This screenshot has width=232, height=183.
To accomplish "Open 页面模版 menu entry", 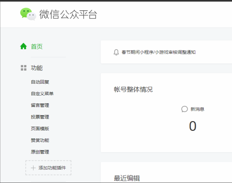I will [40, 129].
